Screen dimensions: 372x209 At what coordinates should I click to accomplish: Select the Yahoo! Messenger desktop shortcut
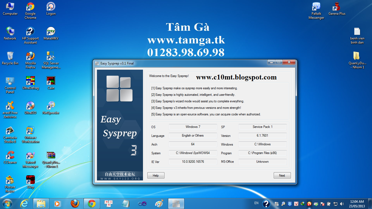[30, 159]
